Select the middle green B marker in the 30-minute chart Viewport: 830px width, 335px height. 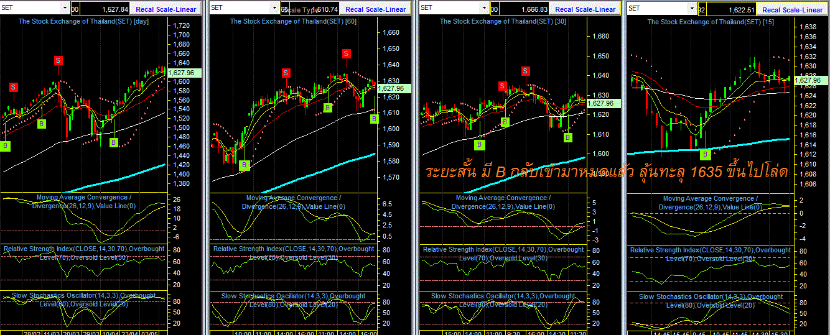505,122
